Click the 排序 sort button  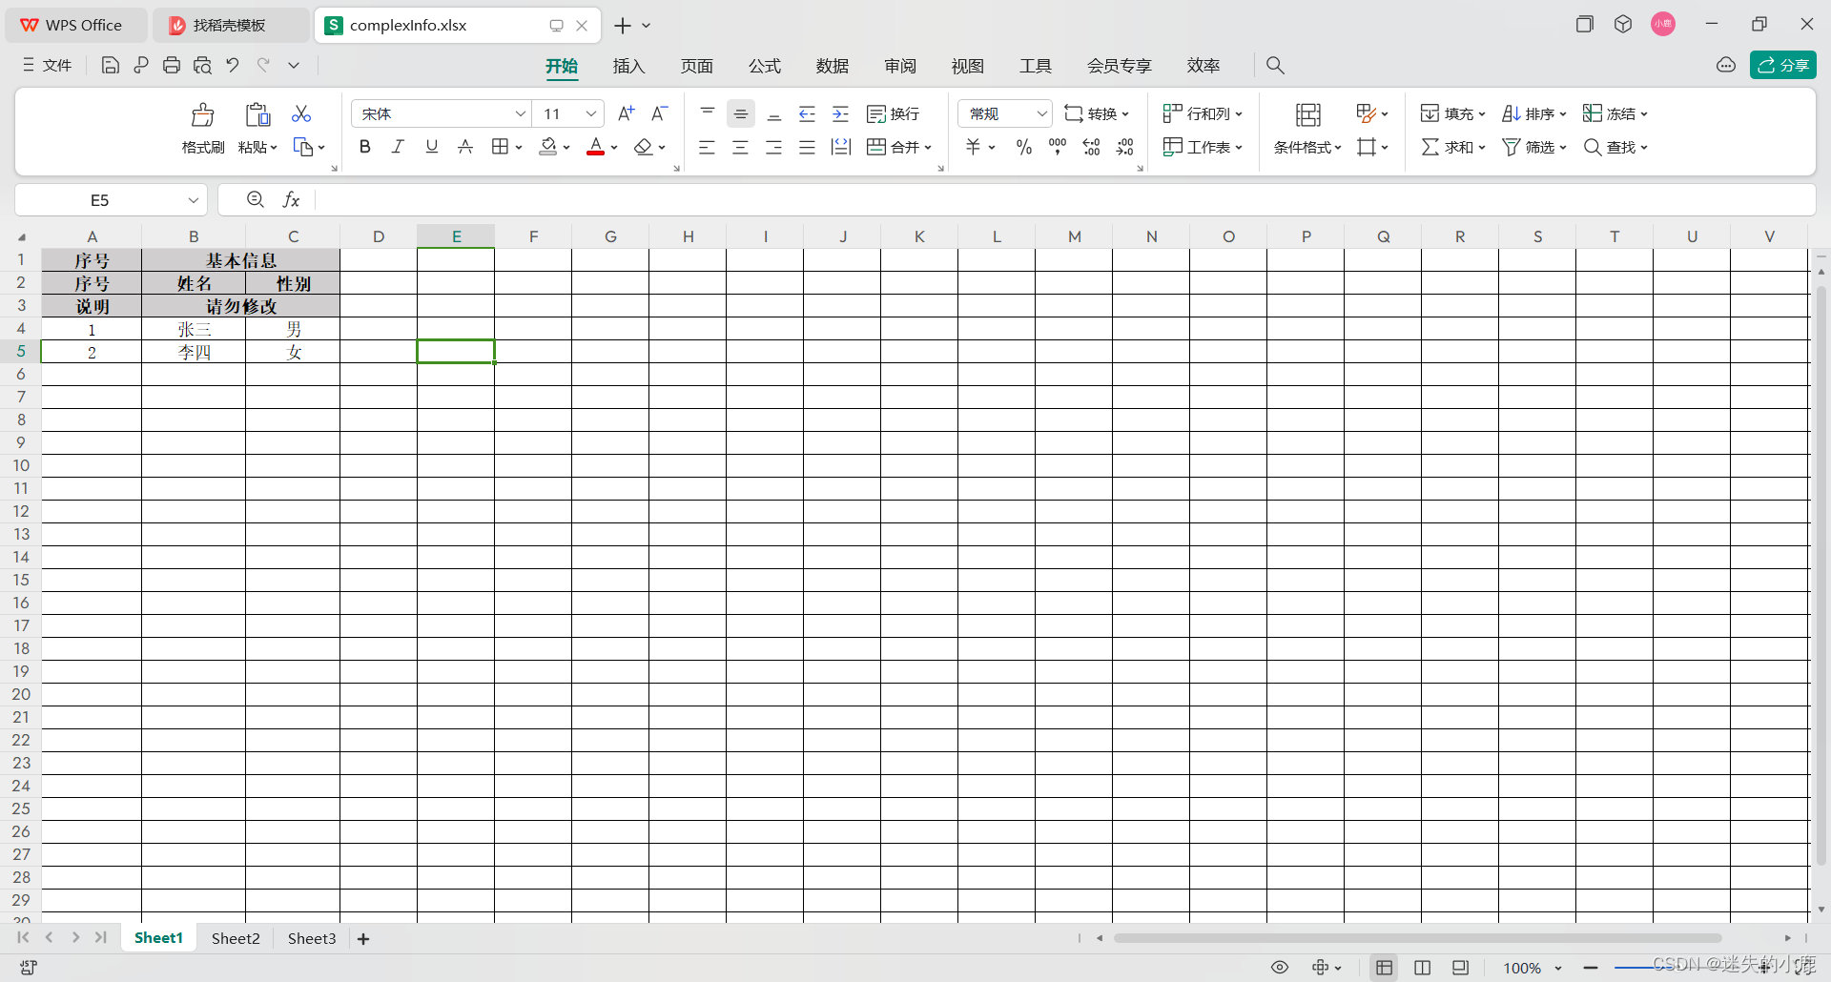pos(1534,113)
